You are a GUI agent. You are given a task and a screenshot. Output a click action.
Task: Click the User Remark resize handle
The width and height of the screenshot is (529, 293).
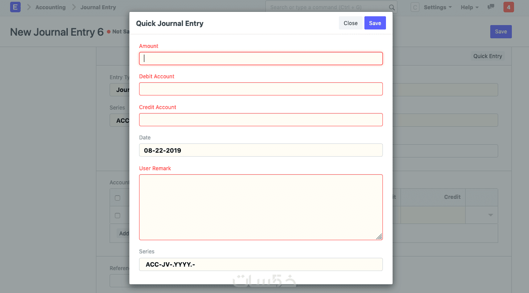pyautogui.click(x=379, y=236)
